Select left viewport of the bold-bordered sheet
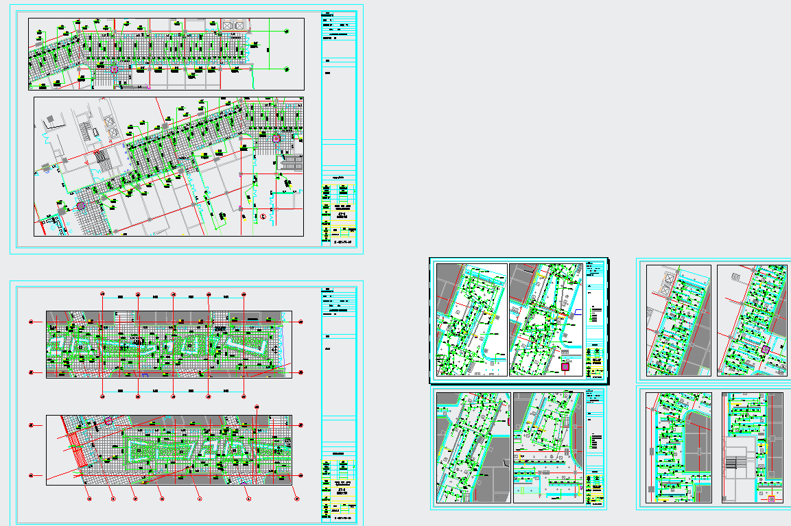This screenshot has width=791, height=526. click(471, 320)
